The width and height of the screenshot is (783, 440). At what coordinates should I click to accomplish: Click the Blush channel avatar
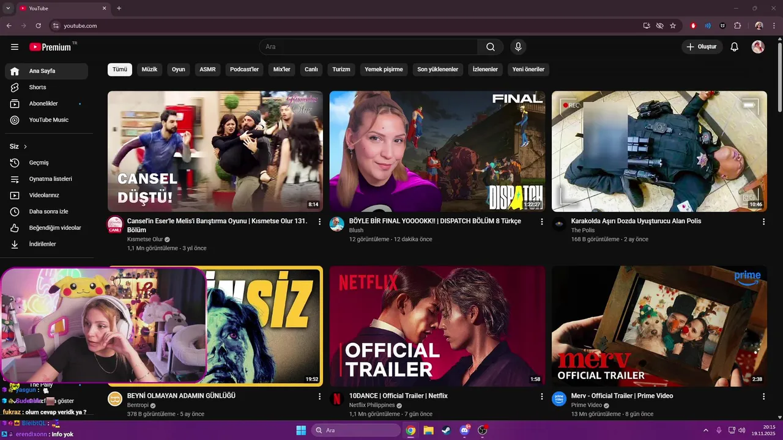337,224
